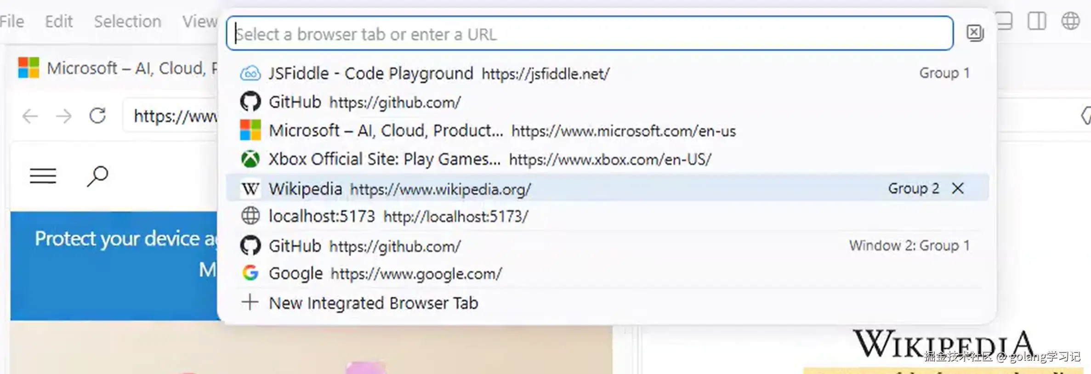Click New Integrated Browser Tab
The height and width of the screenshot is (374, 1091).
click(x=607, y=303)
